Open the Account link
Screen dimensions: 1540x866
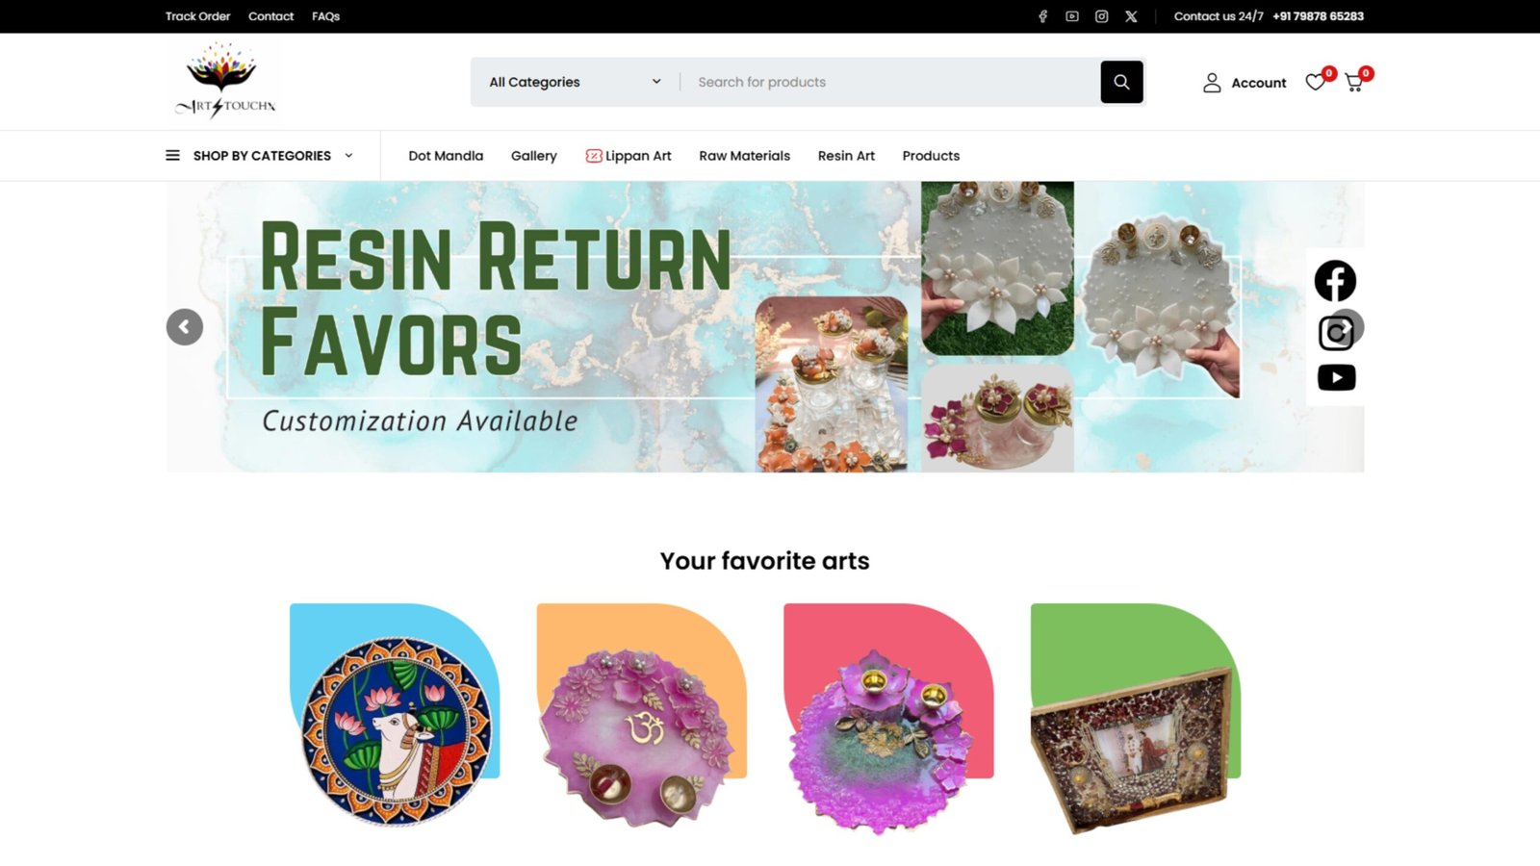(x=1245, y=83)
